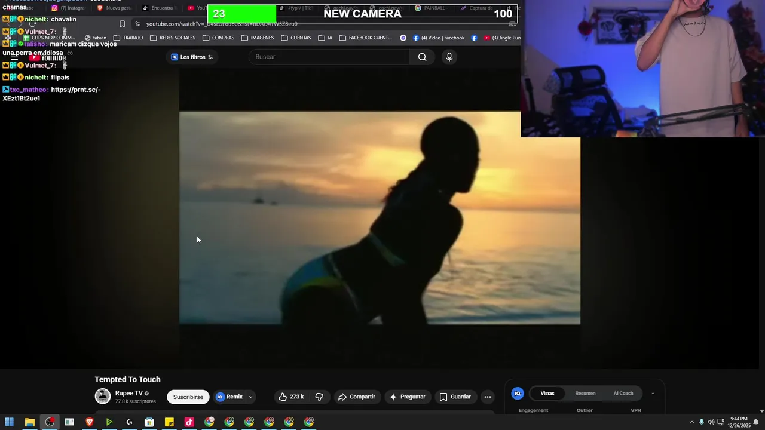Dislike the video with the thumbs down icon
765x430 pixels.
[319, 397]
